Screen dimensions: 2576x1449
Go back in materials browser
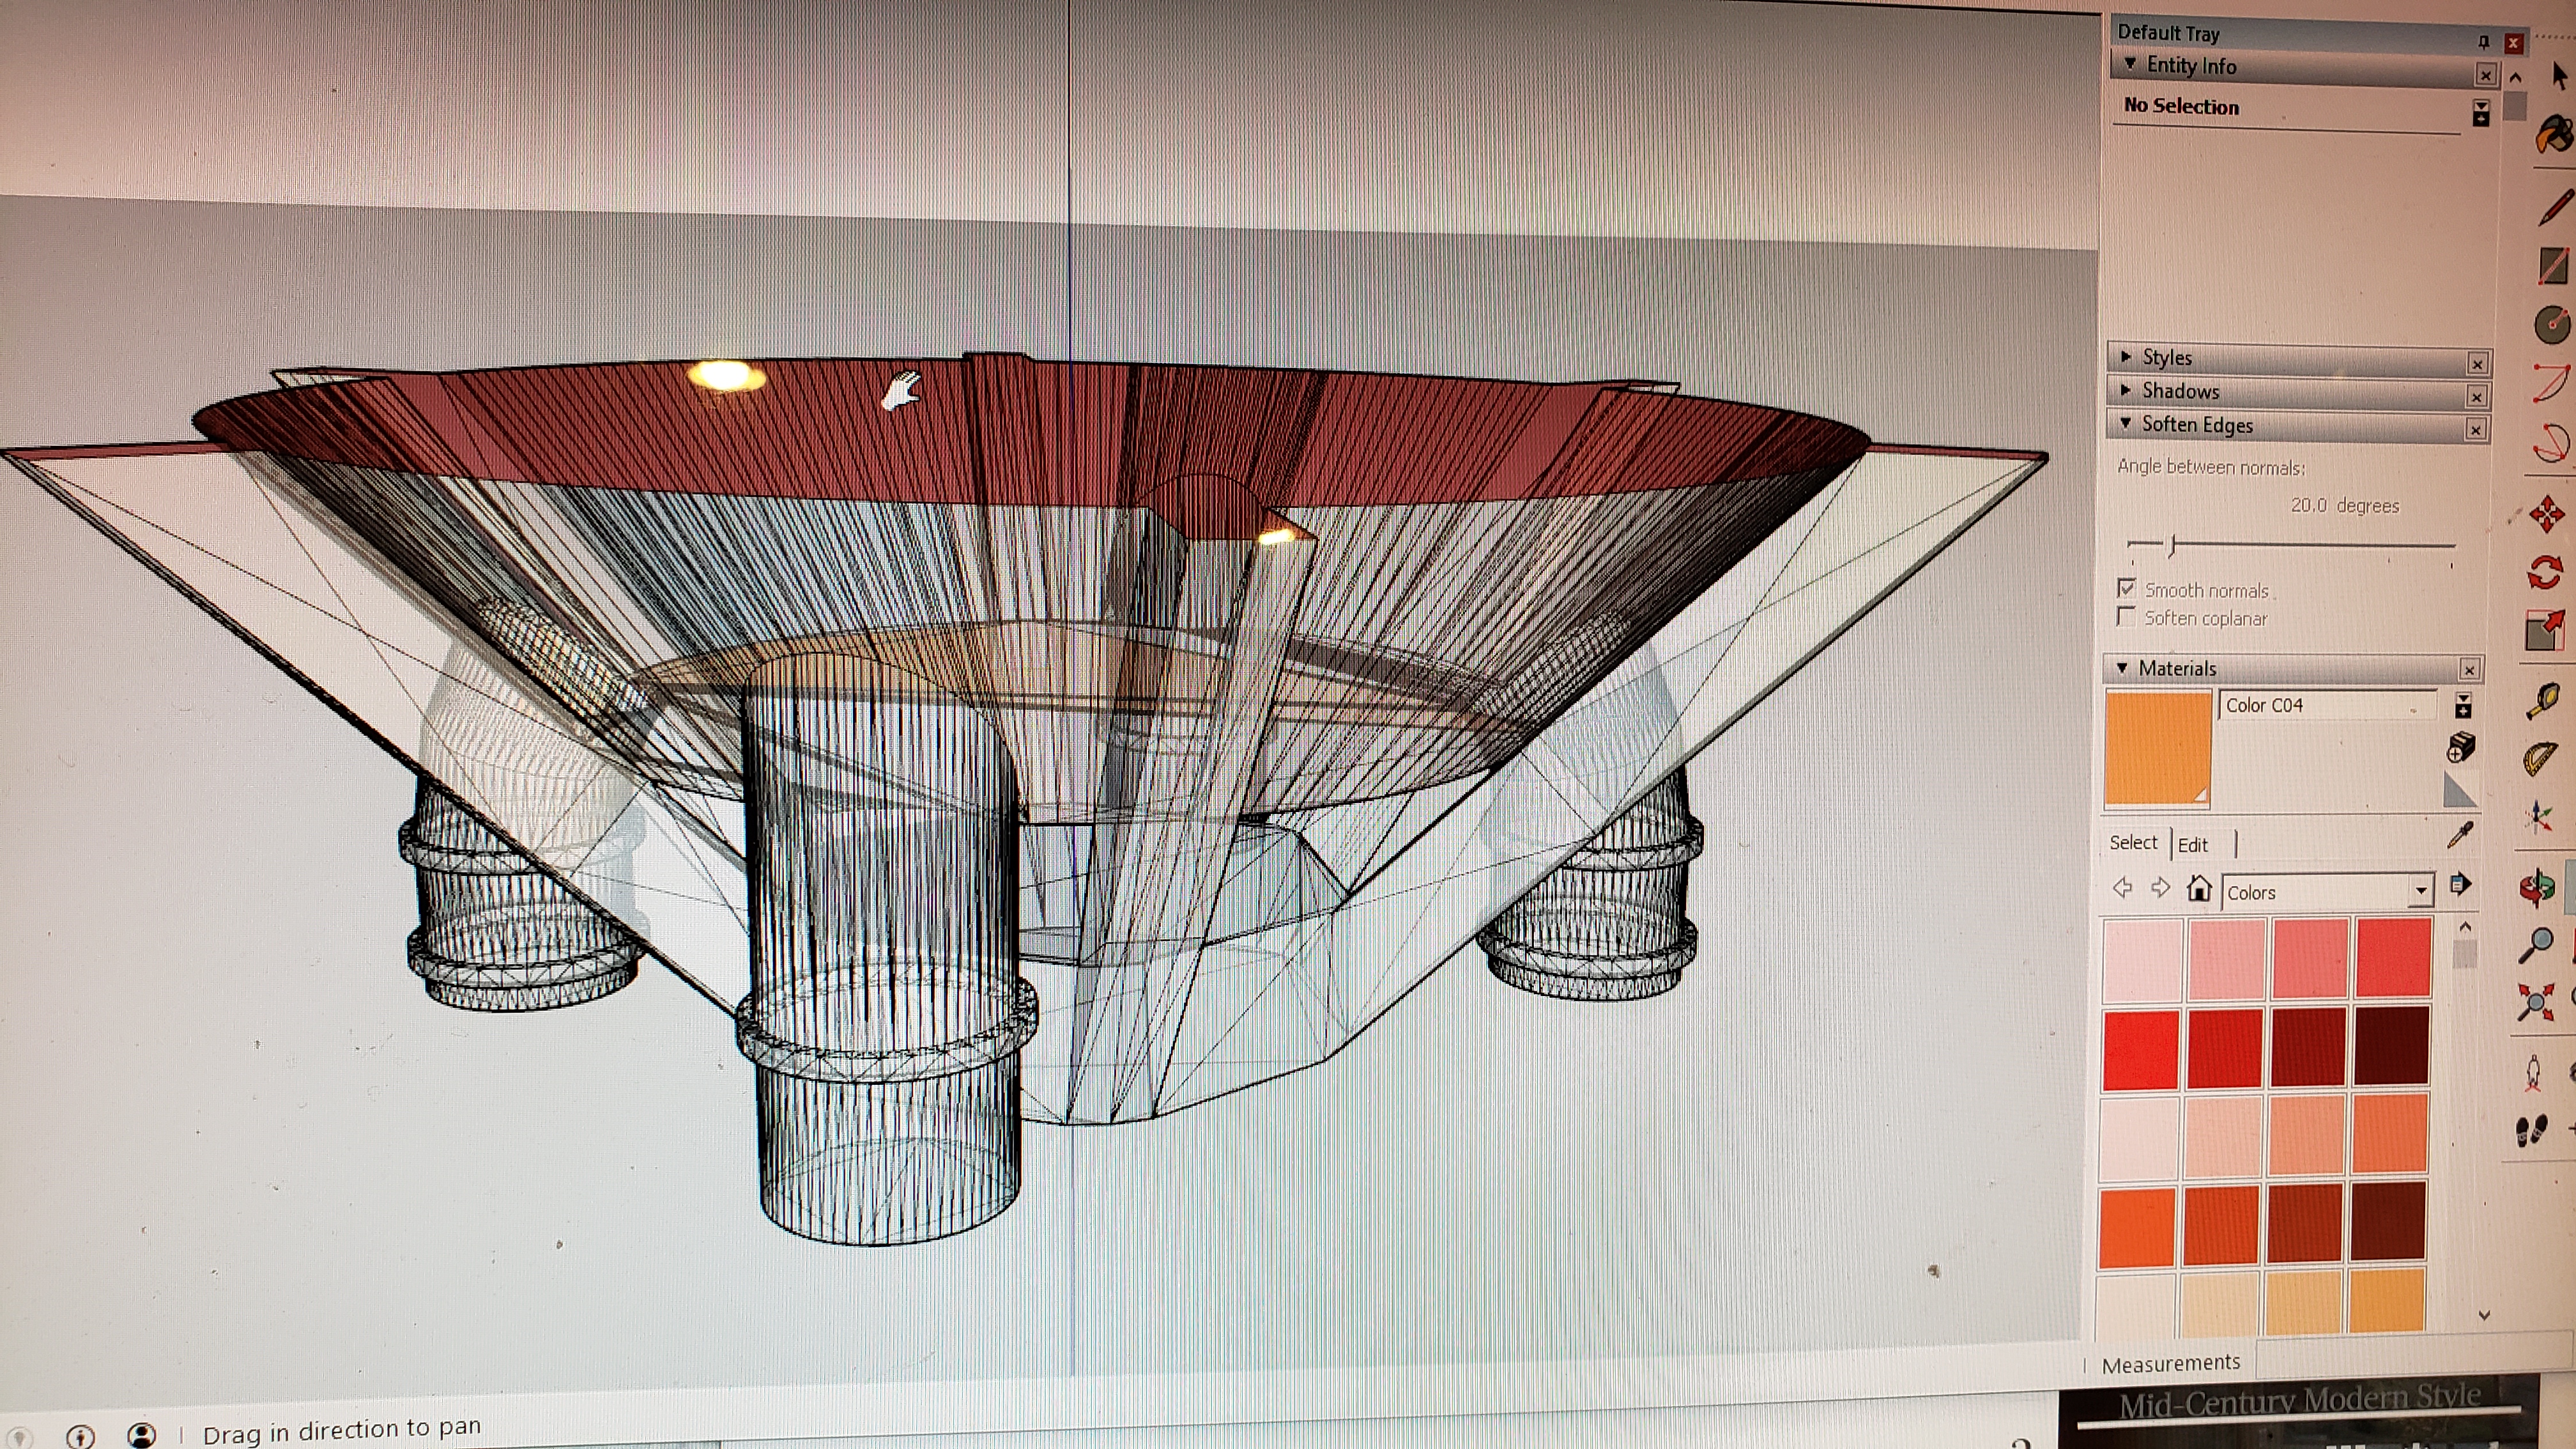point(2122,887)
